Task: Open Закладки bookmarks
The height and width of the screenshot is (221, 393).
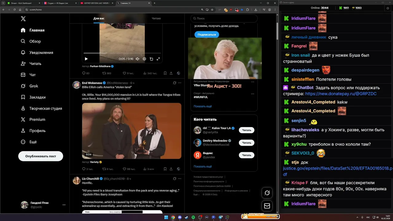Action: click(33, 97)
